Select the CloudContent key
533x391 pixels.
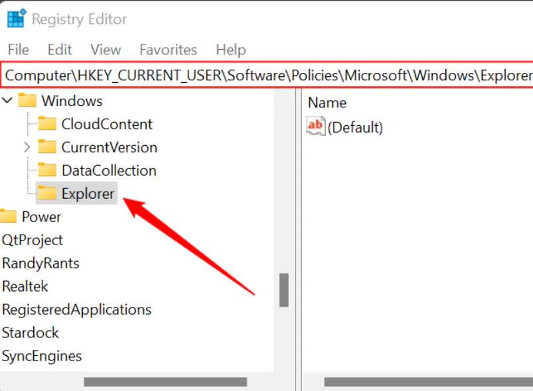click(x=107, y=124)
